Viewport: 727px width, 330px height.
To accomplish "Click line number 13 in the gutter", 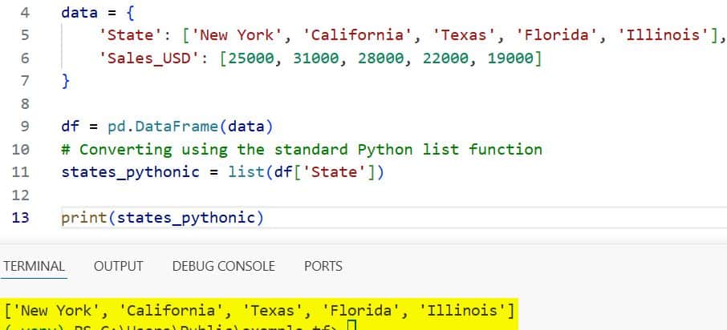I will (x=20, y=218).
